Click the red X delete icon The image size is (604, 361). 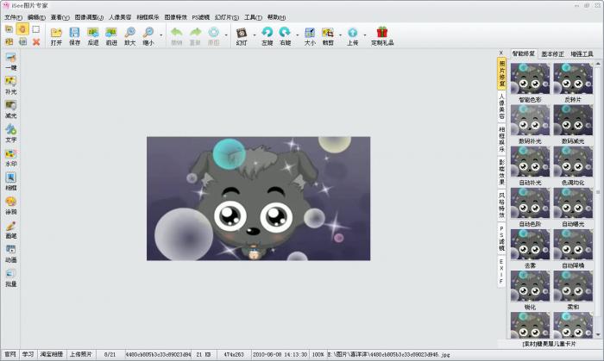tap(36, 42)
